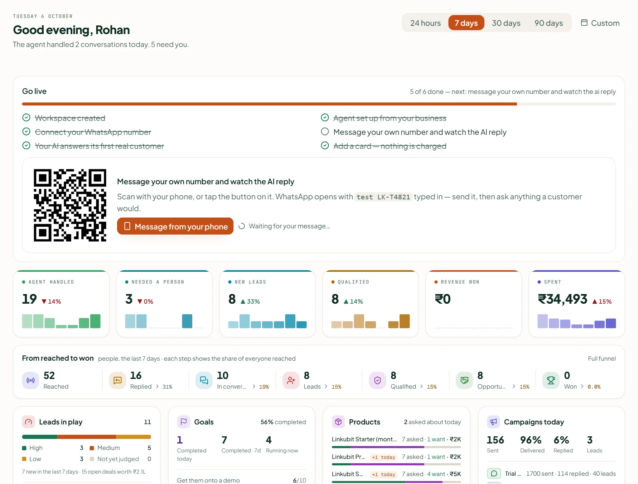
Task: Check Message your own number step circle
Action: click(x=325, y=132)
